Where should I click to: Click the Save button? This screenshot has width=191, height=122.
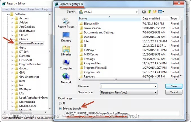(x=174, y=86)
